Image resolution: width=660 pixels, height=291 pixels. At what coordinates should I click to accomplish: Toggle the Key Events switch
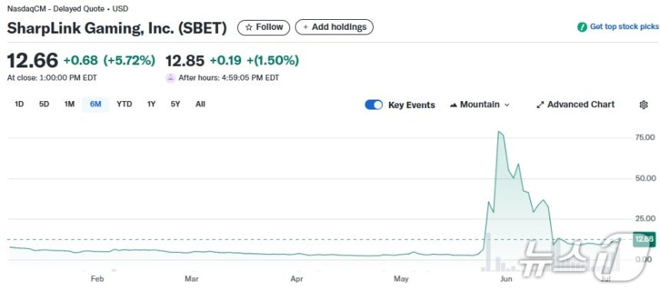coord(374,105)
